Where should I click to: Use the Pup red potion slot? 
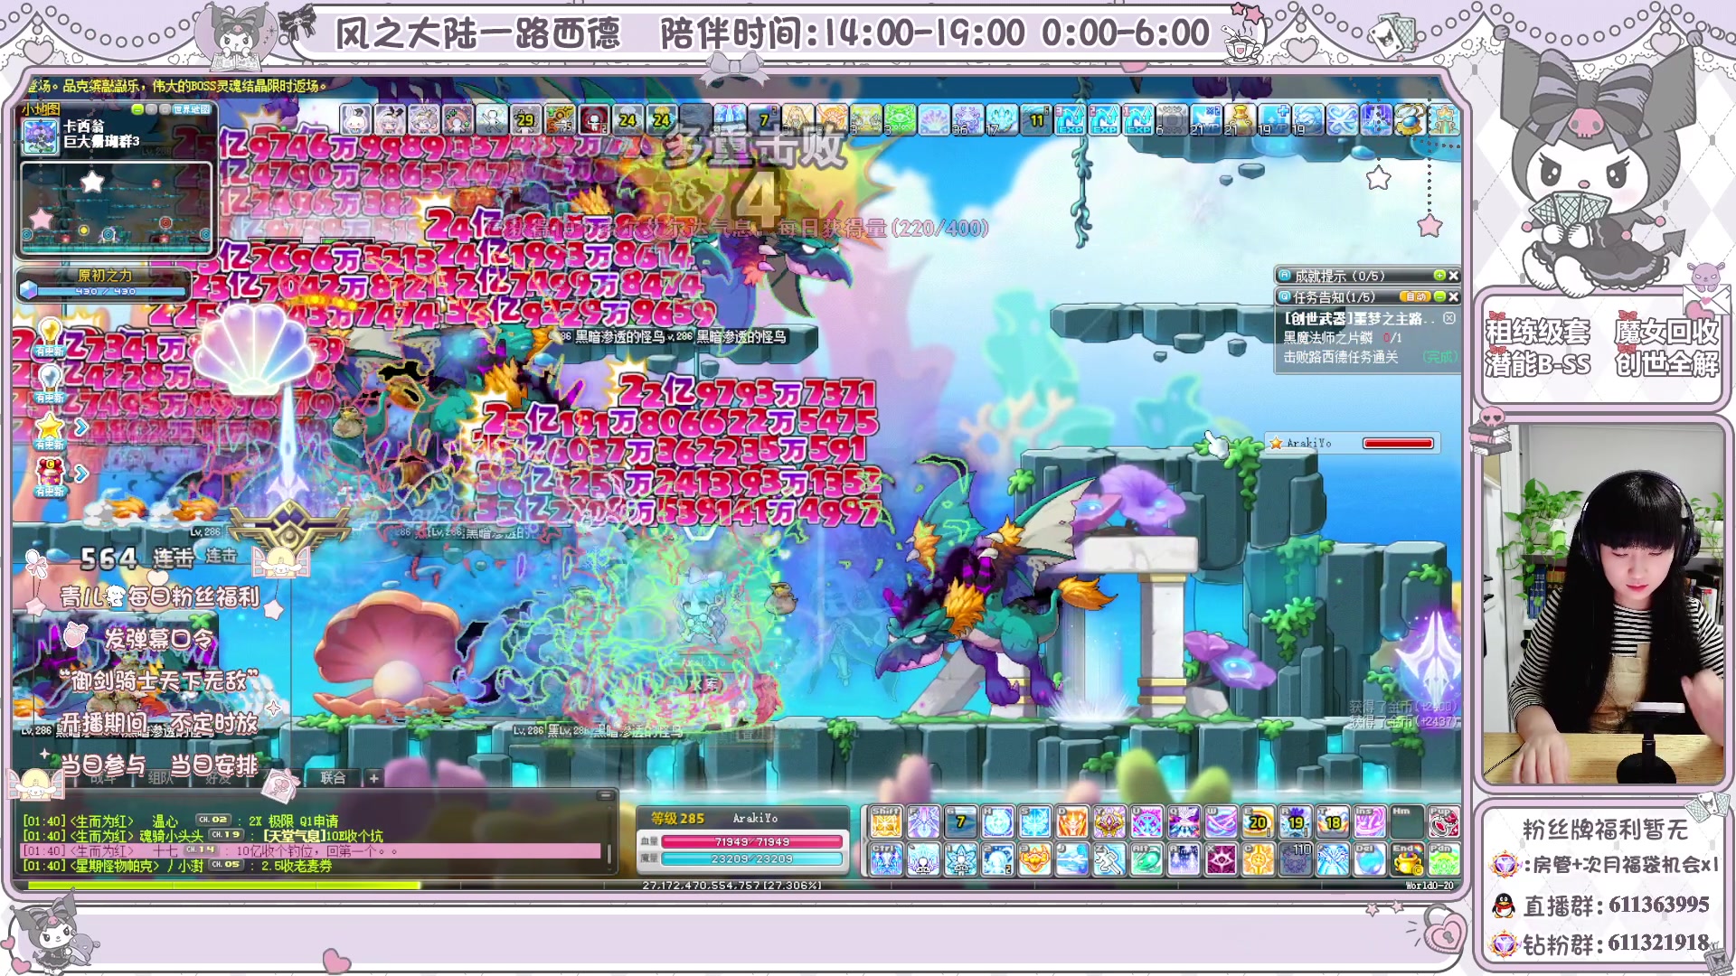tap(1444, 821)
